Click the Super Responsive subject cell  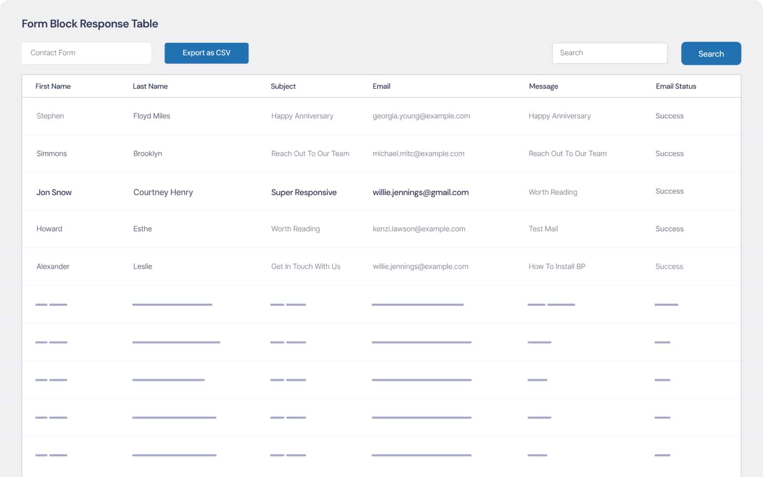pyautogui.click(x=304, y=192)
